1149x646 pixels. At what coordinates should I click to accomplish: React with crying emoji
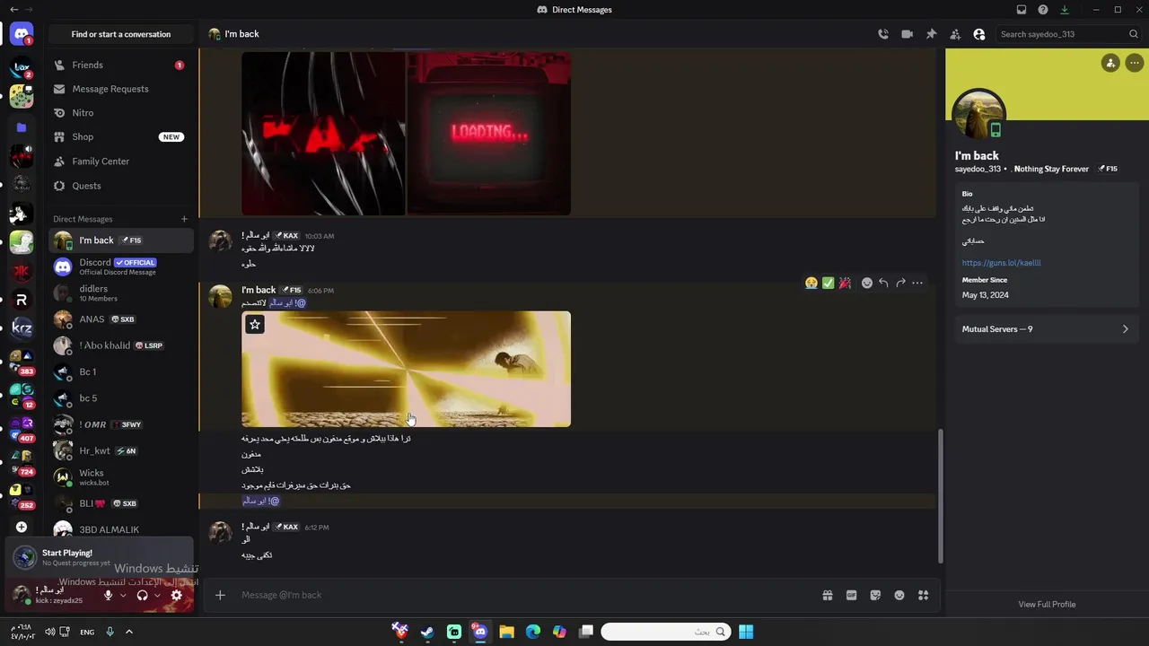coord(811,283)
